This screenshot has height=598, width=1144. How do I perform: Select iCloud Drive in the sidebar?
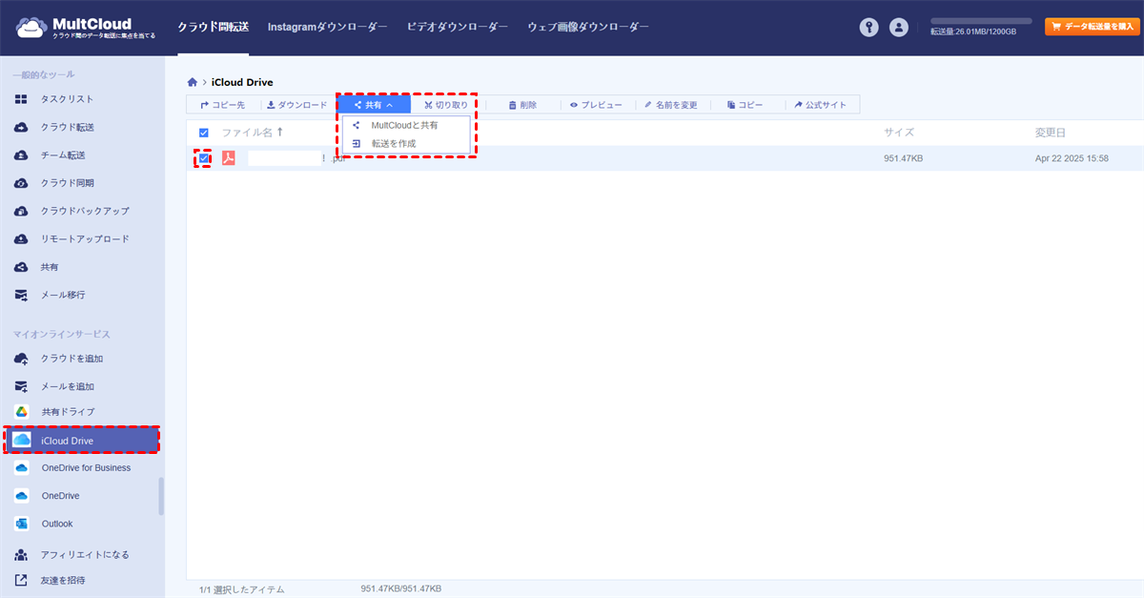click(81, 440)
